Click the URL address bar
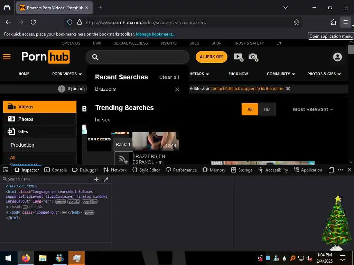The height and width of the screenshot is (265, 354). coord(183,22)
